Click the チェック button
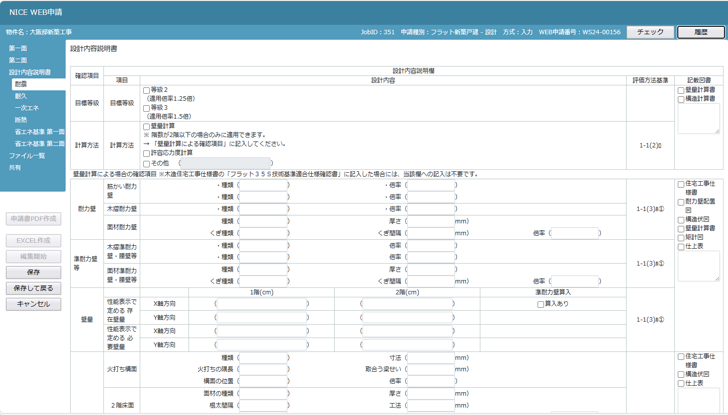 [650, 32]
